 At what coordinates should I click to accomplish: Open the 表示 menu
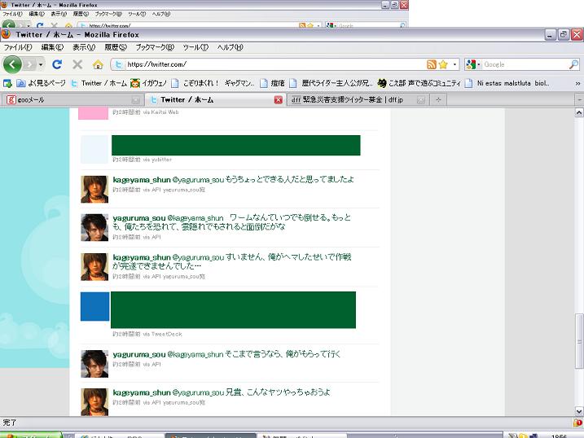click(84, 47)
